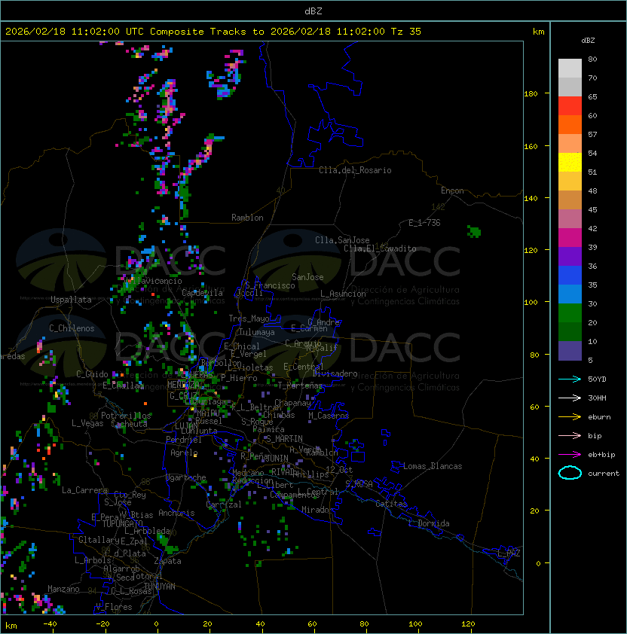Click the 'TUNUYAN' map label
Image resolution: width=627 pixels, height=634 pixels.
160,587
